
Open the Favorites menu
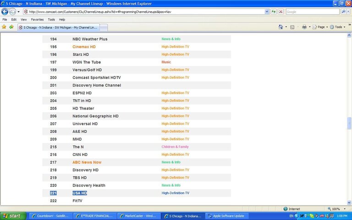(37, 20)
